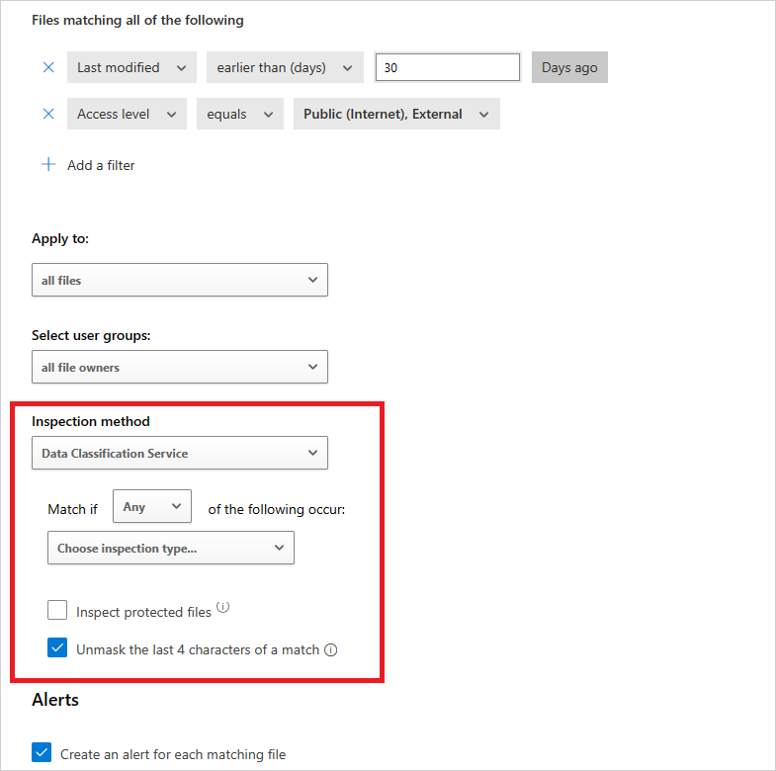776x771 pixels.
Task: Enable Inspect protected files checkbox
Action: (57, 611)
